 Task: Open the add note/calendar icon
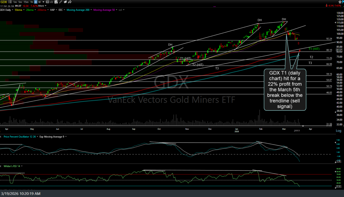pyautogui.click(x=56, y=2)
